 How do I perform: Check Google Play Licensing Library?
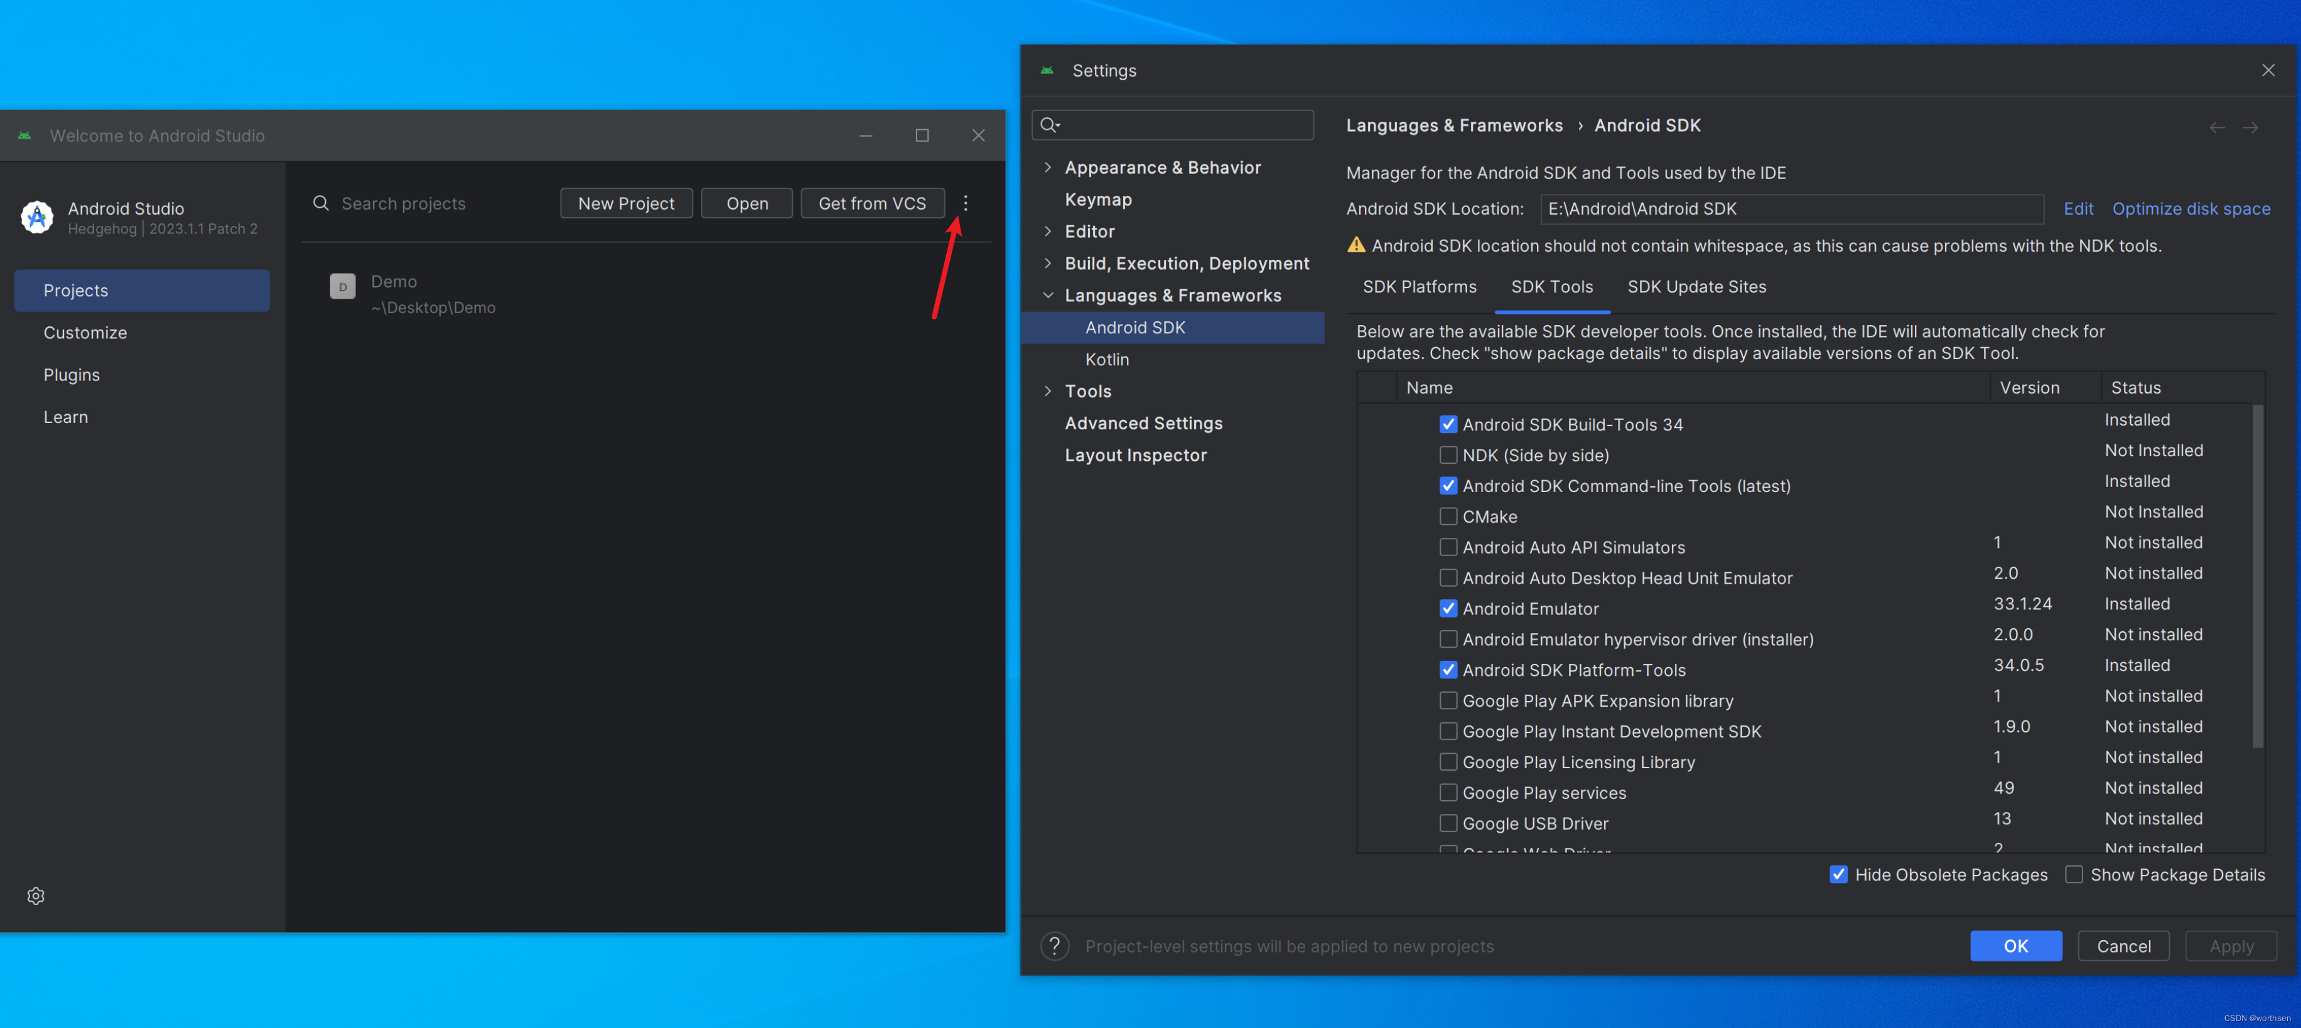pyautogui.click(x=1448, y=762)
